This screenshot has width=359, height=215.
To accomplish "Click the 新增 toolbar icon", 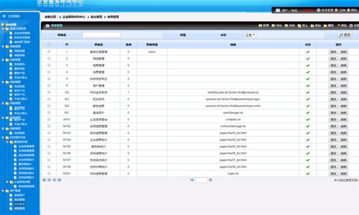I will click(260, 25).
